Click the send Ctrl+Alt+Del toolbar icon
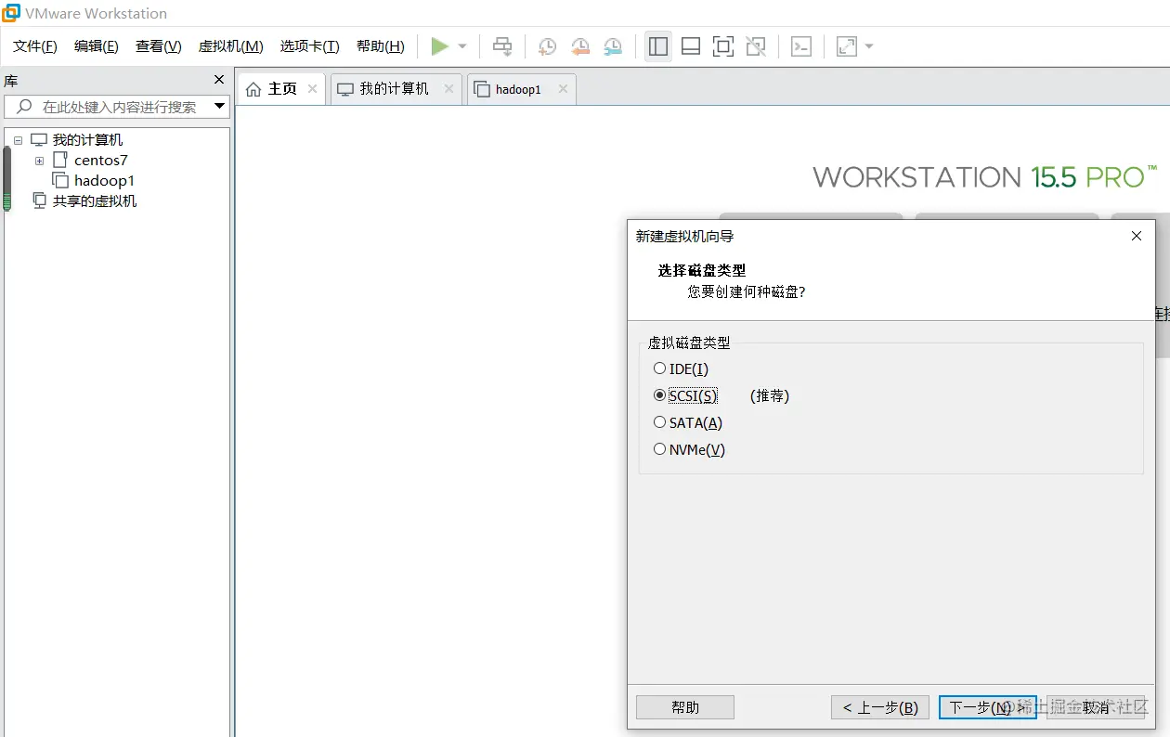 click(x=502, y=46)
